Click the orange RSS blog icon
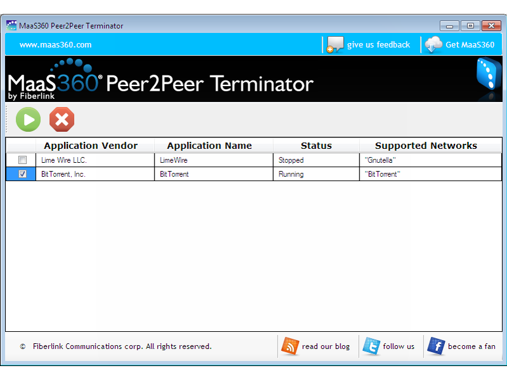 (290, 346)
